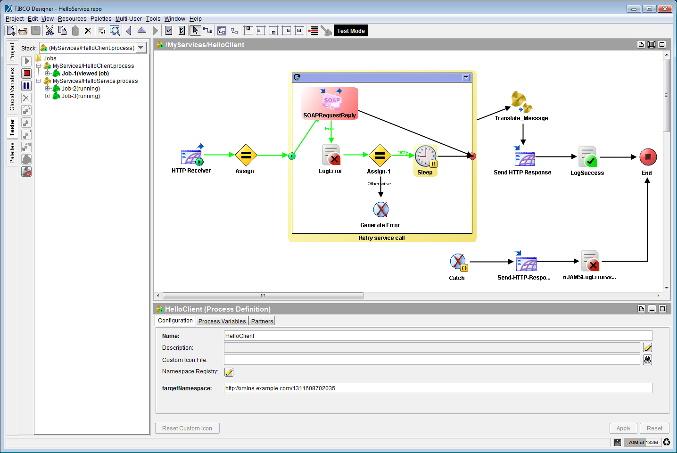Click the HTTP Receiver activity

pyautogui.click(x=191, y=158)
